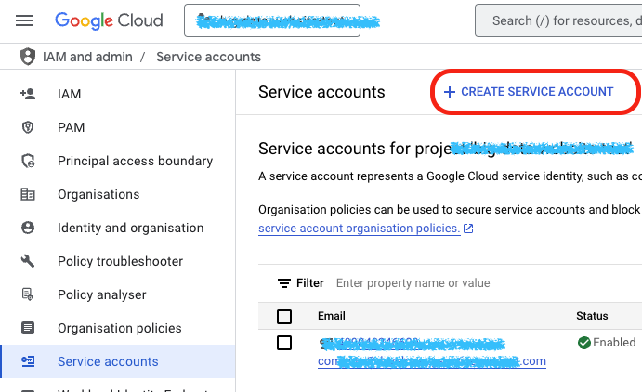Click the Service accounts for project heading
The width and height of the screenshot is (642, 392).
click(x=446, y=149)
